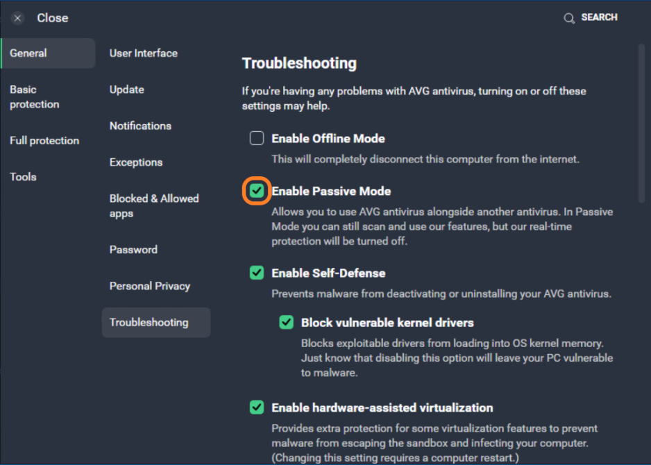Screen dimensions: 651x465
Task: Uncheck Enable Self-Defense
Action: 257,273
